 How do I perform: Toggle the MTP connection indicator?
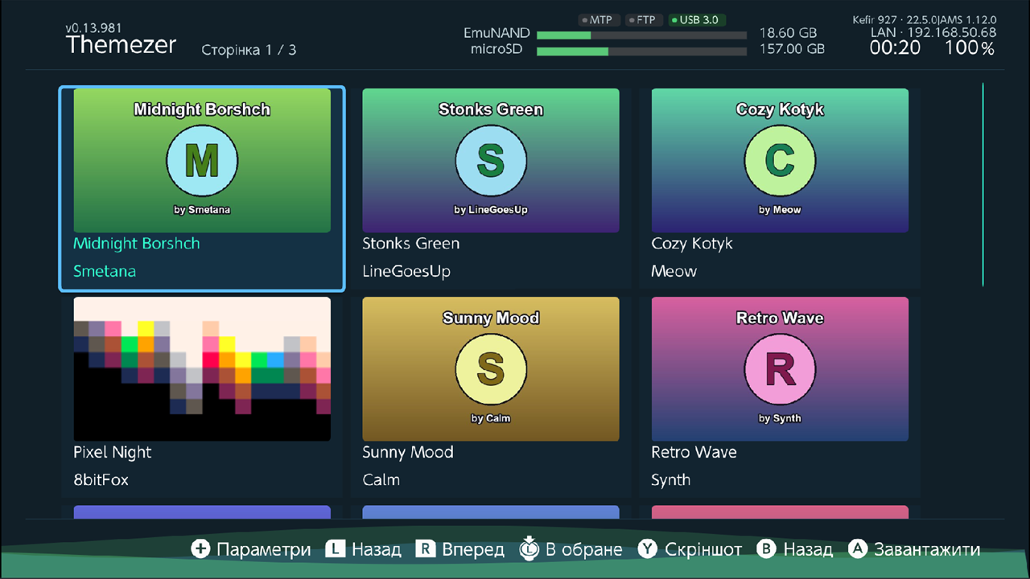(599, 20)
